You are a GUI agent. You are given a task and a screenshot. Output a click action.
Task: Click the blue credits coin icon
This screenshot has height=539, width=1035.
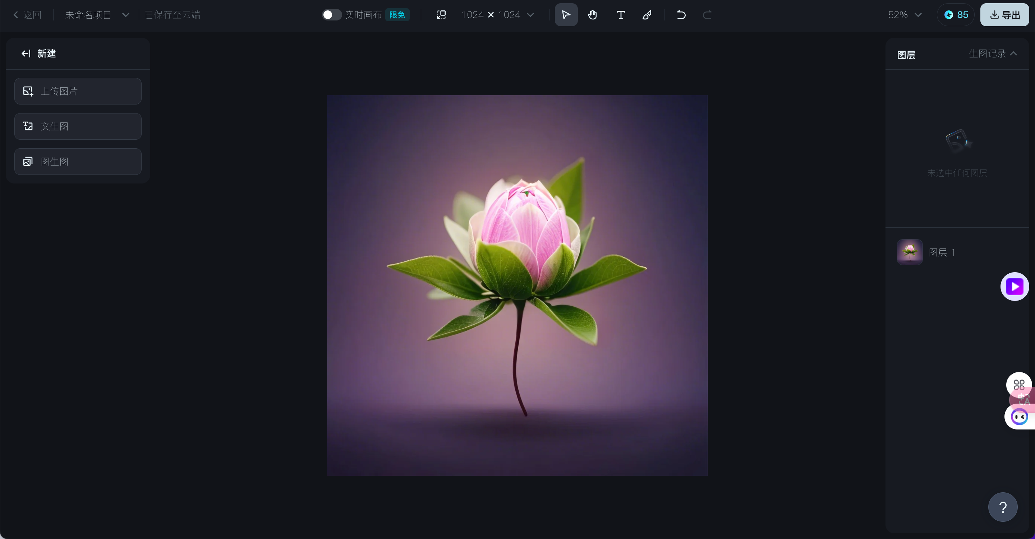tap(949, 15)
